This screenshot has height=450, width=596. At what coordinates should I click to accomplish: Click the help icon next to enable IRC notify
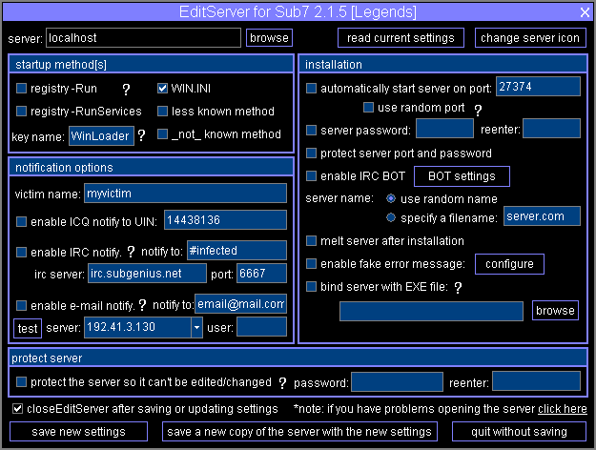click(x=131, y=252)
